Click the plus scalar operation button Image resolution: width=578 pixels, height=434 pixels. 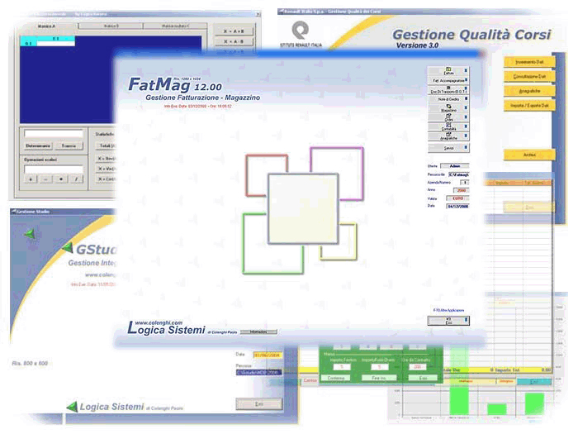(31, 179)
